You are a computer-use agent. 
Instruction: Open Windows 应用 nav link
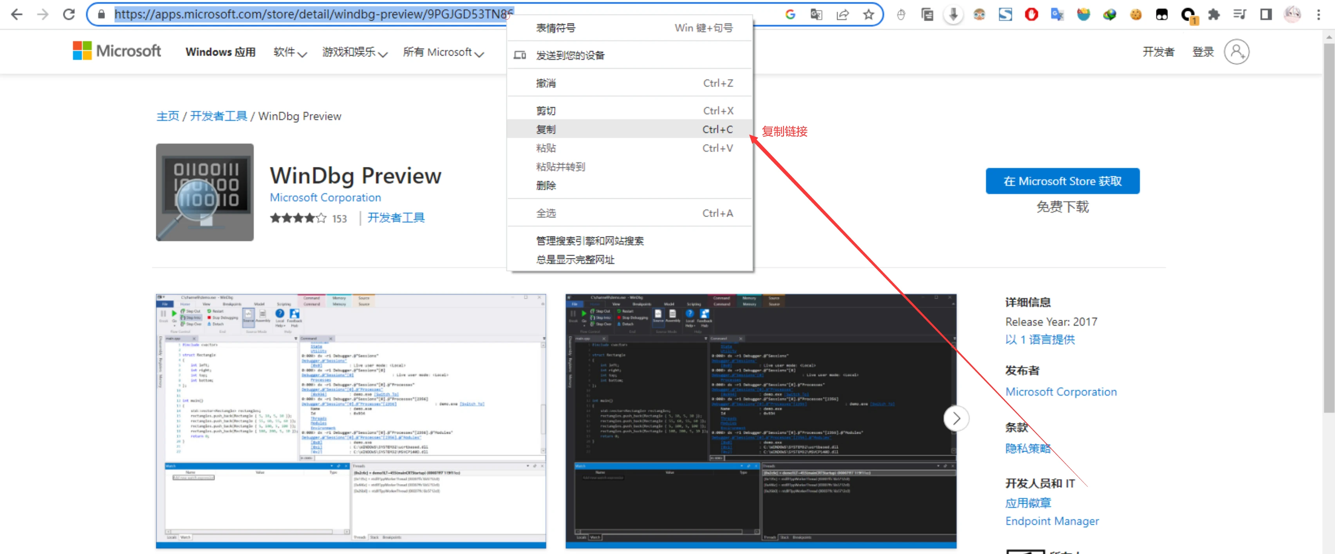tap(220, 52)
